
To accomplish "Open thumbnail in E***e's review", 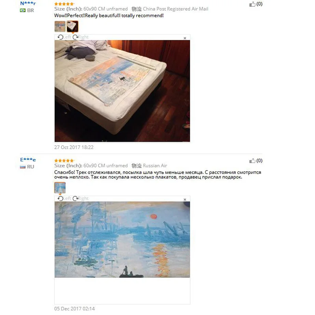I will point(60,188).
